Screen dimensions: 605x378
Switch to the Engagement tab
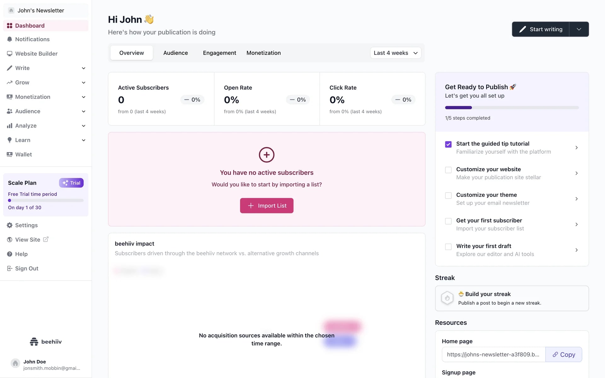[219, 53]
